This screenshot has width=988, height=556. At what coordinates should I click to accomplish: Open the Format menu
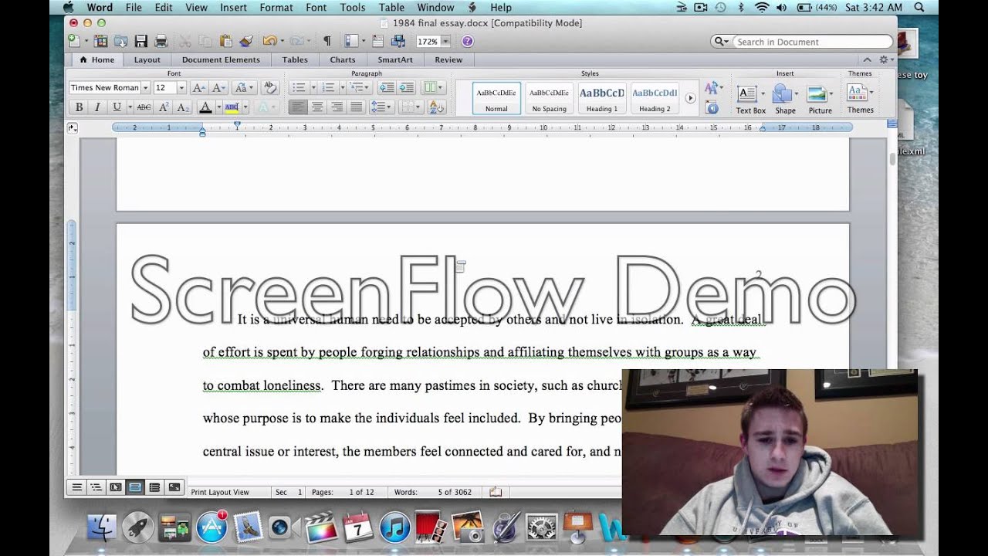(276, 7)
